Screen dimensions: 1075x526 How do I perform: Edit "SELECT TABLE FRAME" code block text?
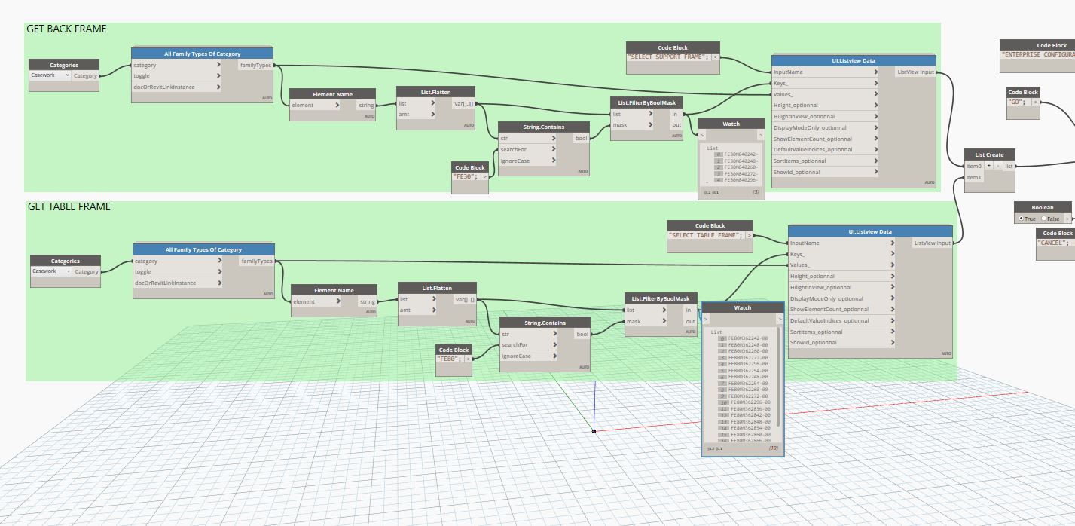[706, 235]
